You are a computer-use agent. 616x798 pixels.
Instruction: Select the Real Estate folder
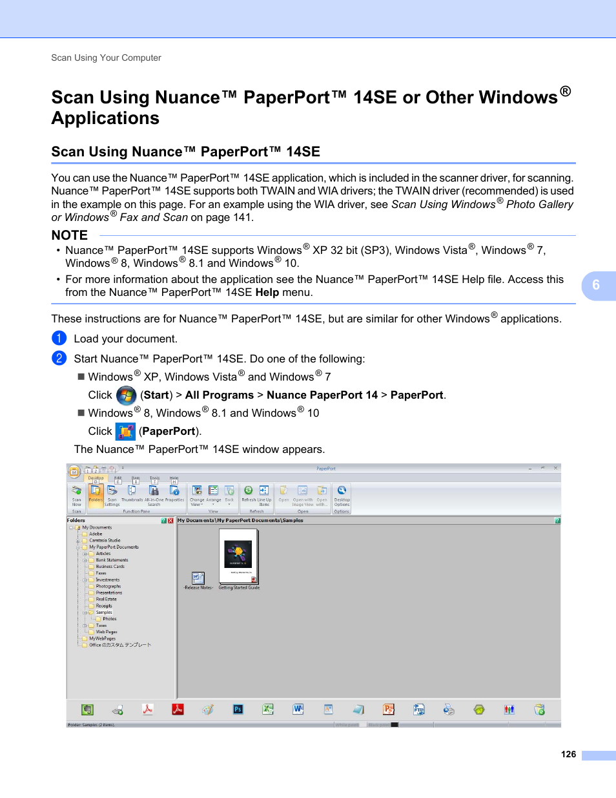[x=107, y=600]
